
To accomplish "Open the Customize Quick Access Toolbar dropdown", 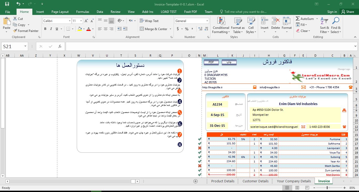I will point(43,4).
